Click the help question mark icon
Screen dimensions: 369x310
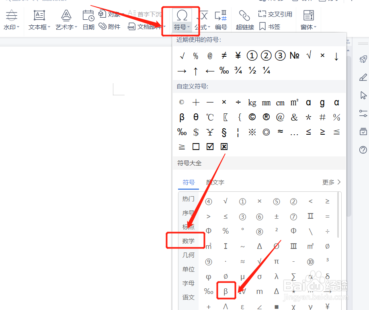point(363,150)
